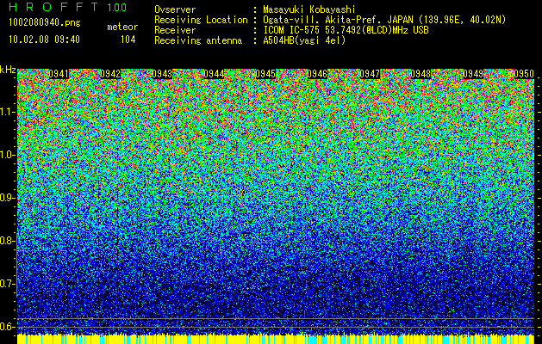Screen dimensions: 542x344
Task: Select the filename 1002080940.png
Action: pos(44,23)
